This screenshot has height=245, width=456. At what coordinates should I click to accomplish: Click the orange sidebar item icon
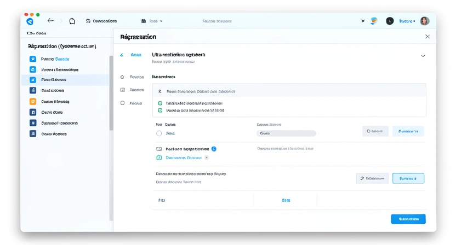tap(33, 101)
